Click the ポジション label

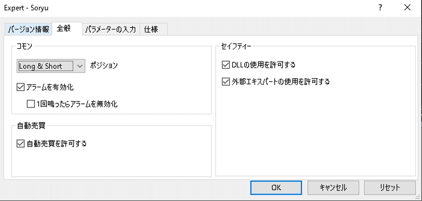point(104,66)
